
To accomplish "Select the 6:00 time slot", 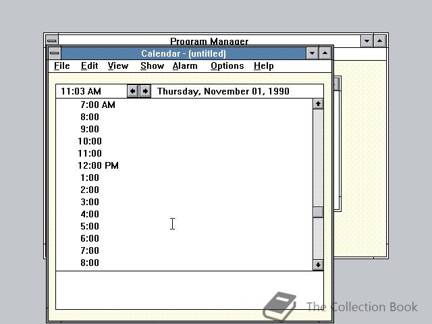I will (184, 238).
